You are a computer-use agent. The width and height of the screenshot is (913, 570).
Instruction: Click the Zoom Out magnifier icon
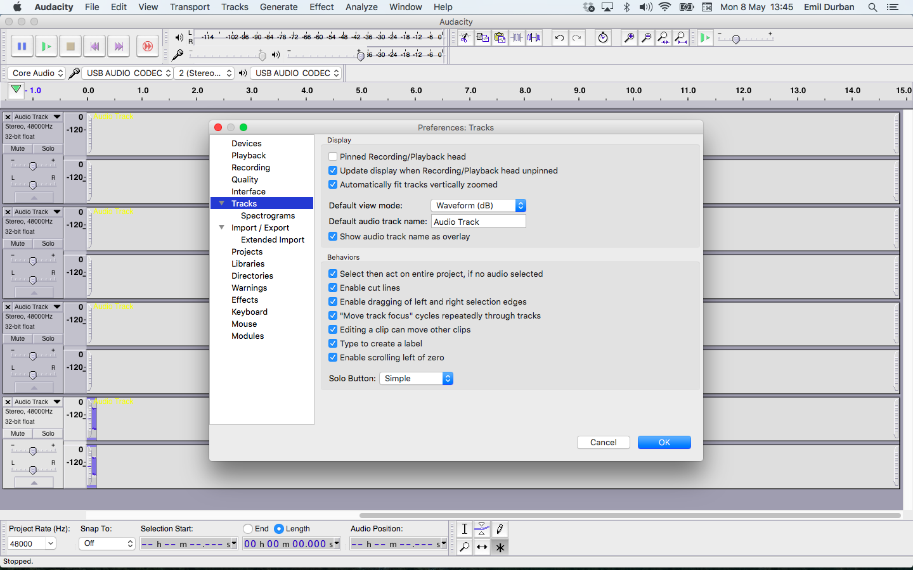tap(646, 38)
